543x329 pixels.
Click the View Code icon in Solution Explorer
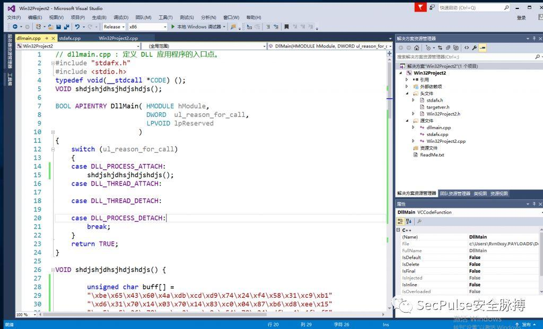[x=467, y=48]
